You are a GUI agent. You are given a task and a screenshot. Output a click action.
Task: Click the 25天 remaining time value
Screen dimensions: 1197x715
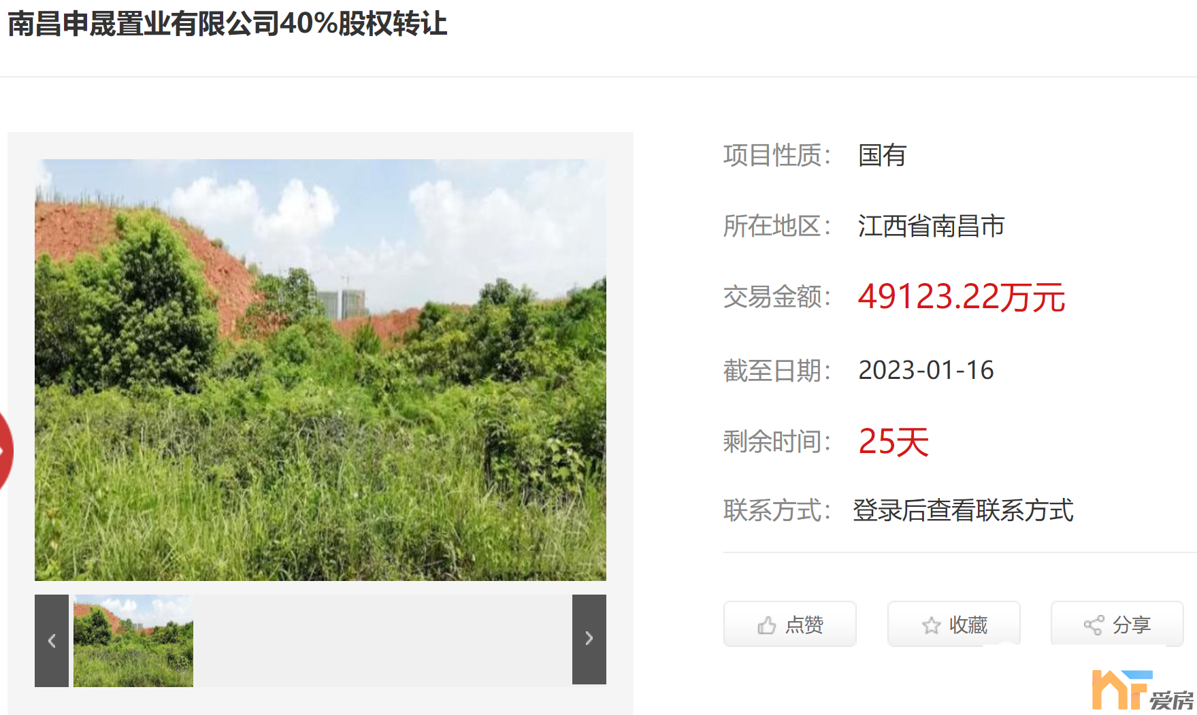(x=893, y=442)
